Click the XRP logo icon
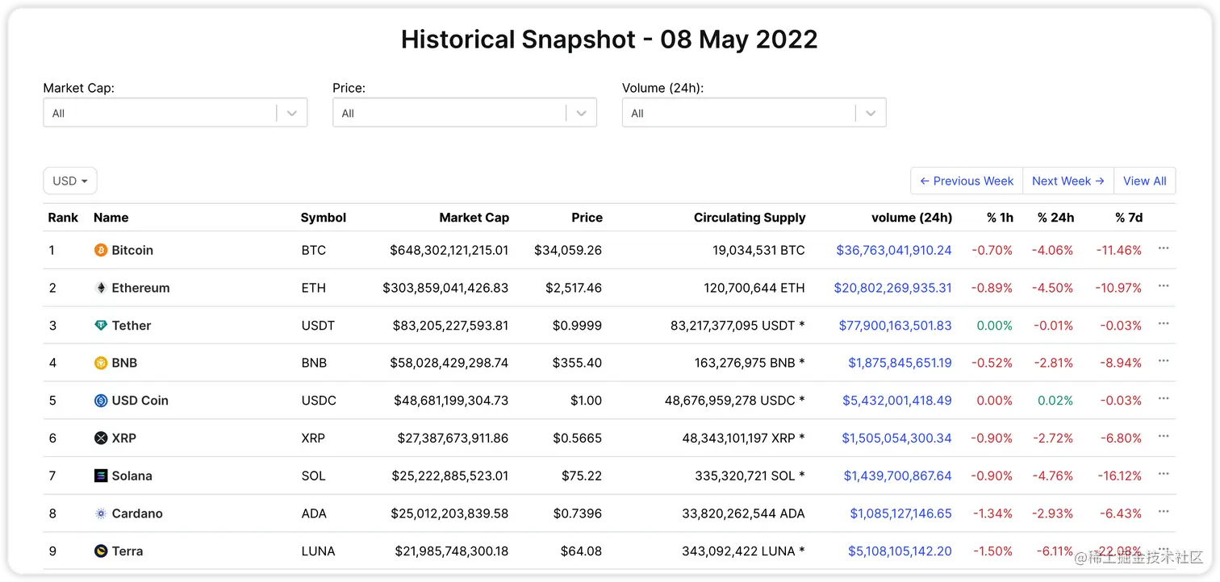The width and height of the screenshot is (1220, 582). [x=101, y=439]
